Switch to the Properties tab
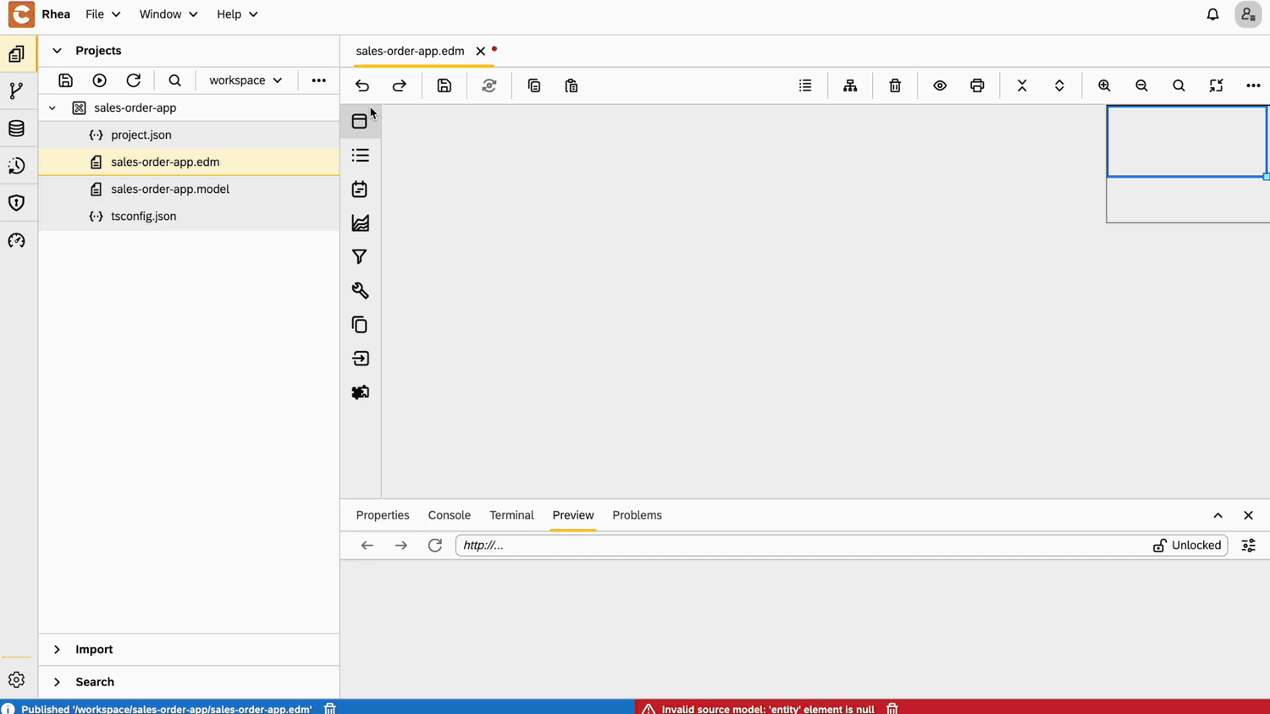Image resolution: width=1270 pixels, height=714 pixels. point(383,515)
